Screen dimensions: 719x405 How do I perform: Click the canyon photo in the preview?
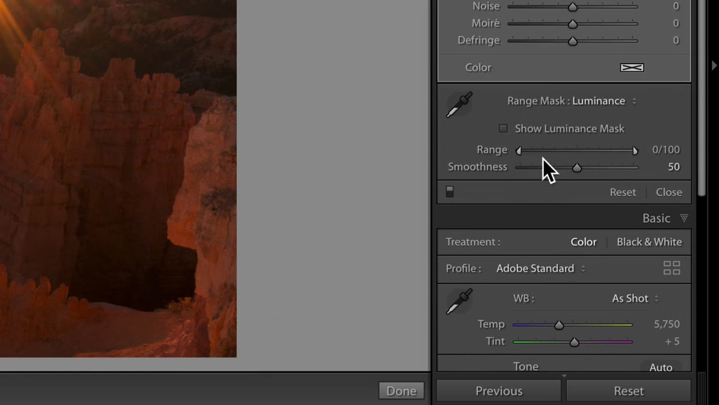click(118, 179)
